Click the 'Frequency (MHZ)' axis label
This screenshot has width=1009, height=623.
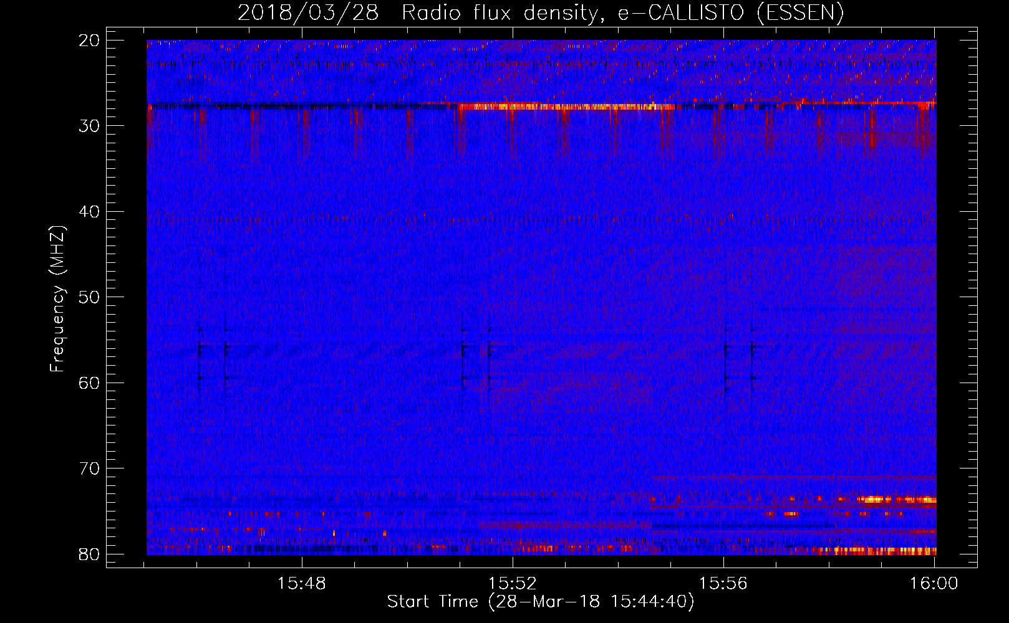57,299
